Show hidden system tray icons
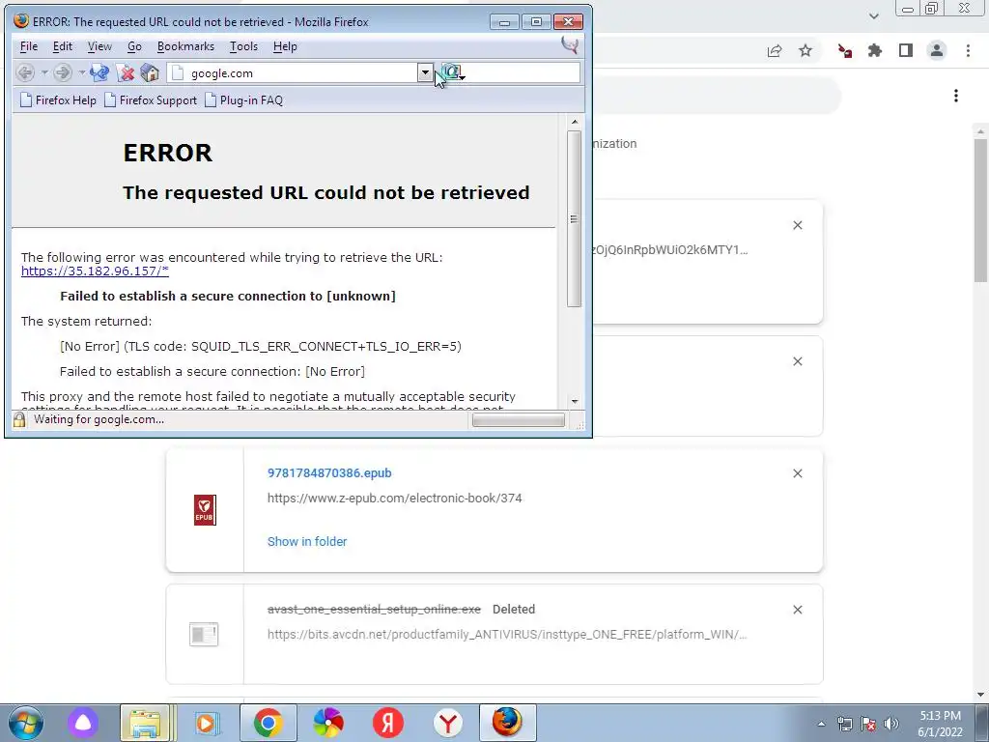This screenshot has width=989, height=742. click(821, 724)
